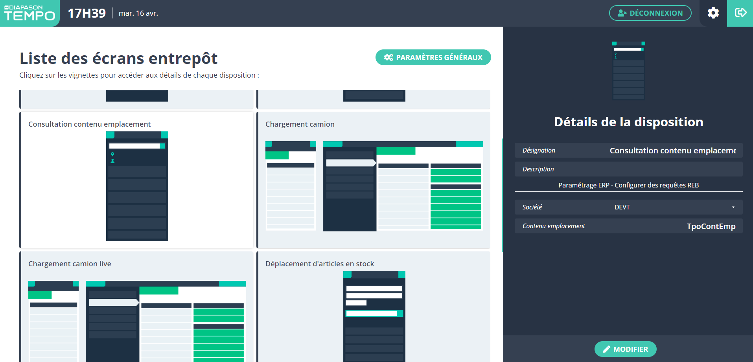Click the Description text area

[628, 185]
